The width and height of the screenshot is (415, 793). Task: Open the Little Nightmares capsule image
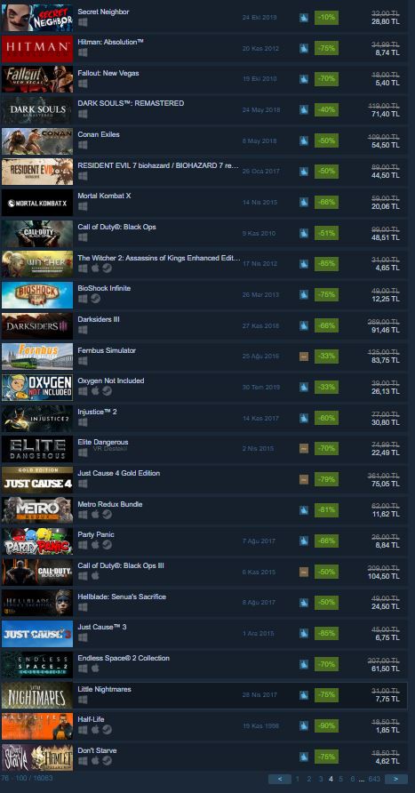pyautogui.click(x=37, y=695)
